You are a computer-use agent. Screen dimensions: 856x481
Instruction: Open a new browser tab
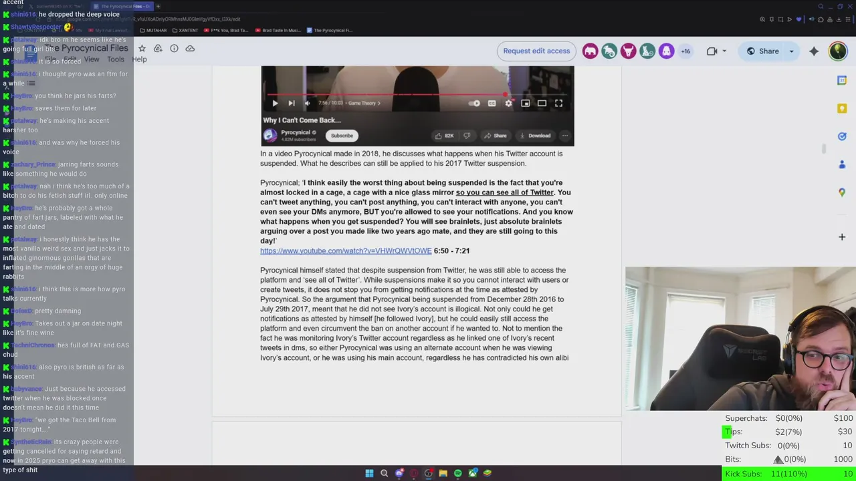click(158, 6)
